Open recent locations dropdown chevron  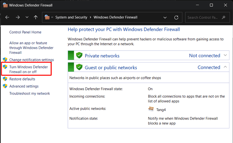tap(27, 17)
